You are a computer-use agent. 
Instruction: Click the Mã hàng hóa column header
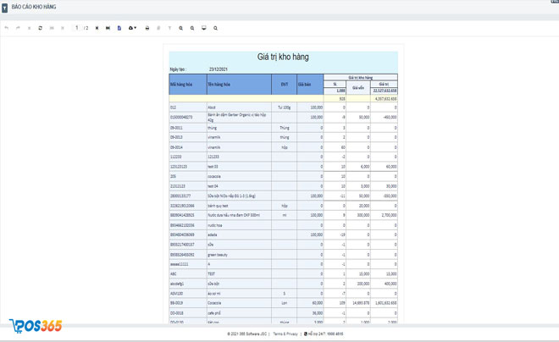[188, 85]
